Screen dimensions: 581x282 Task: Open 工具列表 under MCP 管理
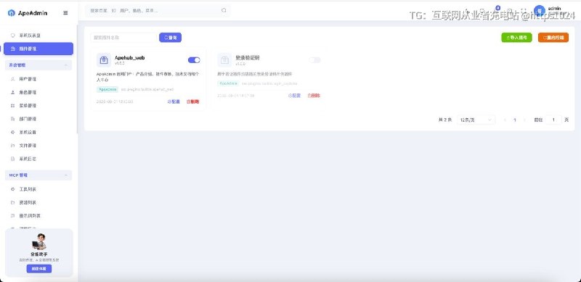(38, 189)
